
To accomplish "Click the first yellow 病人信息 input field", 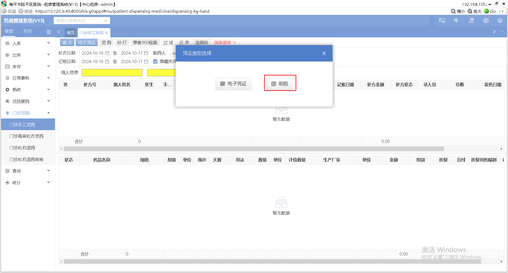I will (x=112, y=73).
